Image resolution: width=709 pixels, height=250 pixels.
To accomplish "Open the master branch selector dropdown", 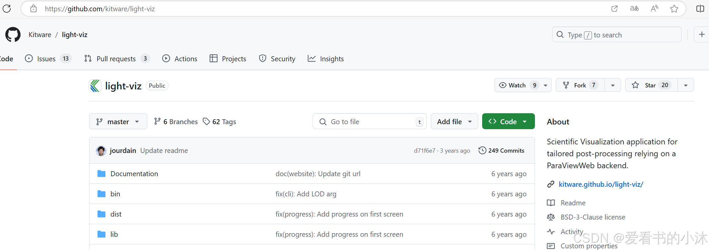I will [118, 122].
